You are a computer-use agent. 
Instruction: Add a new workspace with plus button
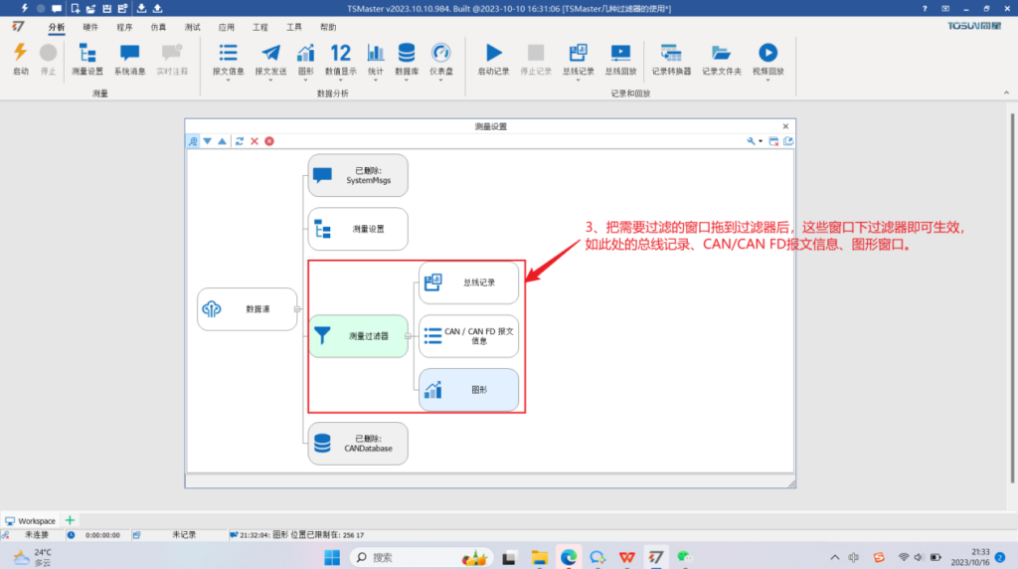[x=70, y=520]
